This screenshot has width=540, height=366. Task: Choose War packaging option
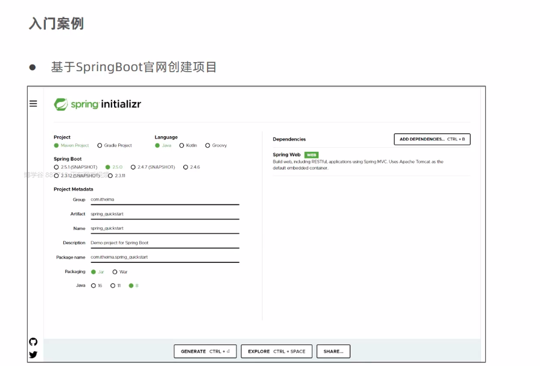pos(120,272)
